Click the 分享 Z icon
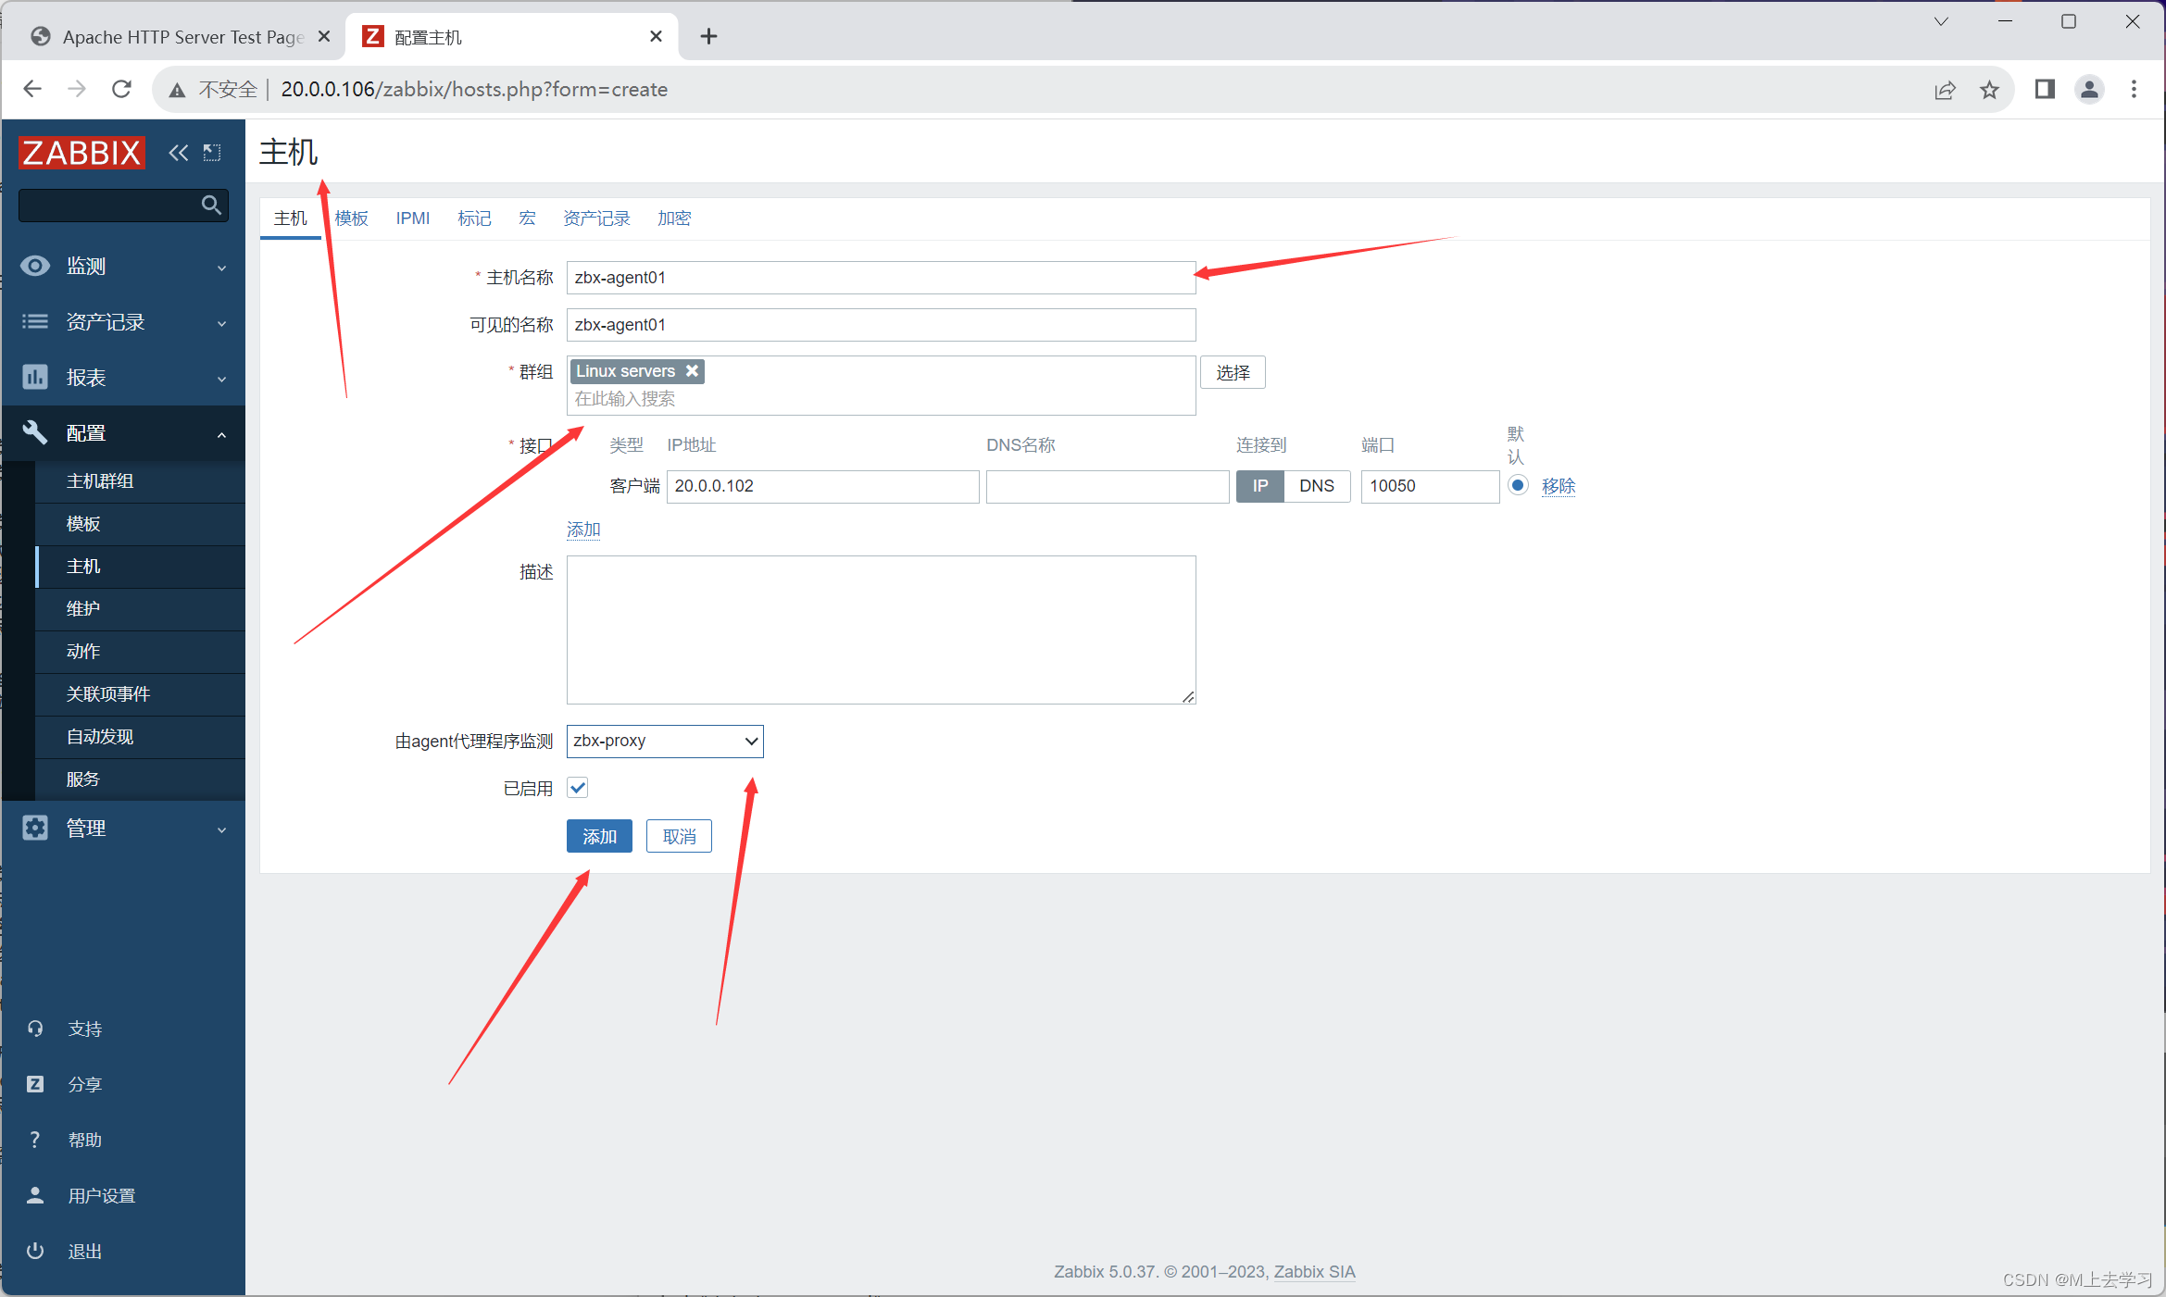The image size is (2166, 1297). pos(35,1084)
